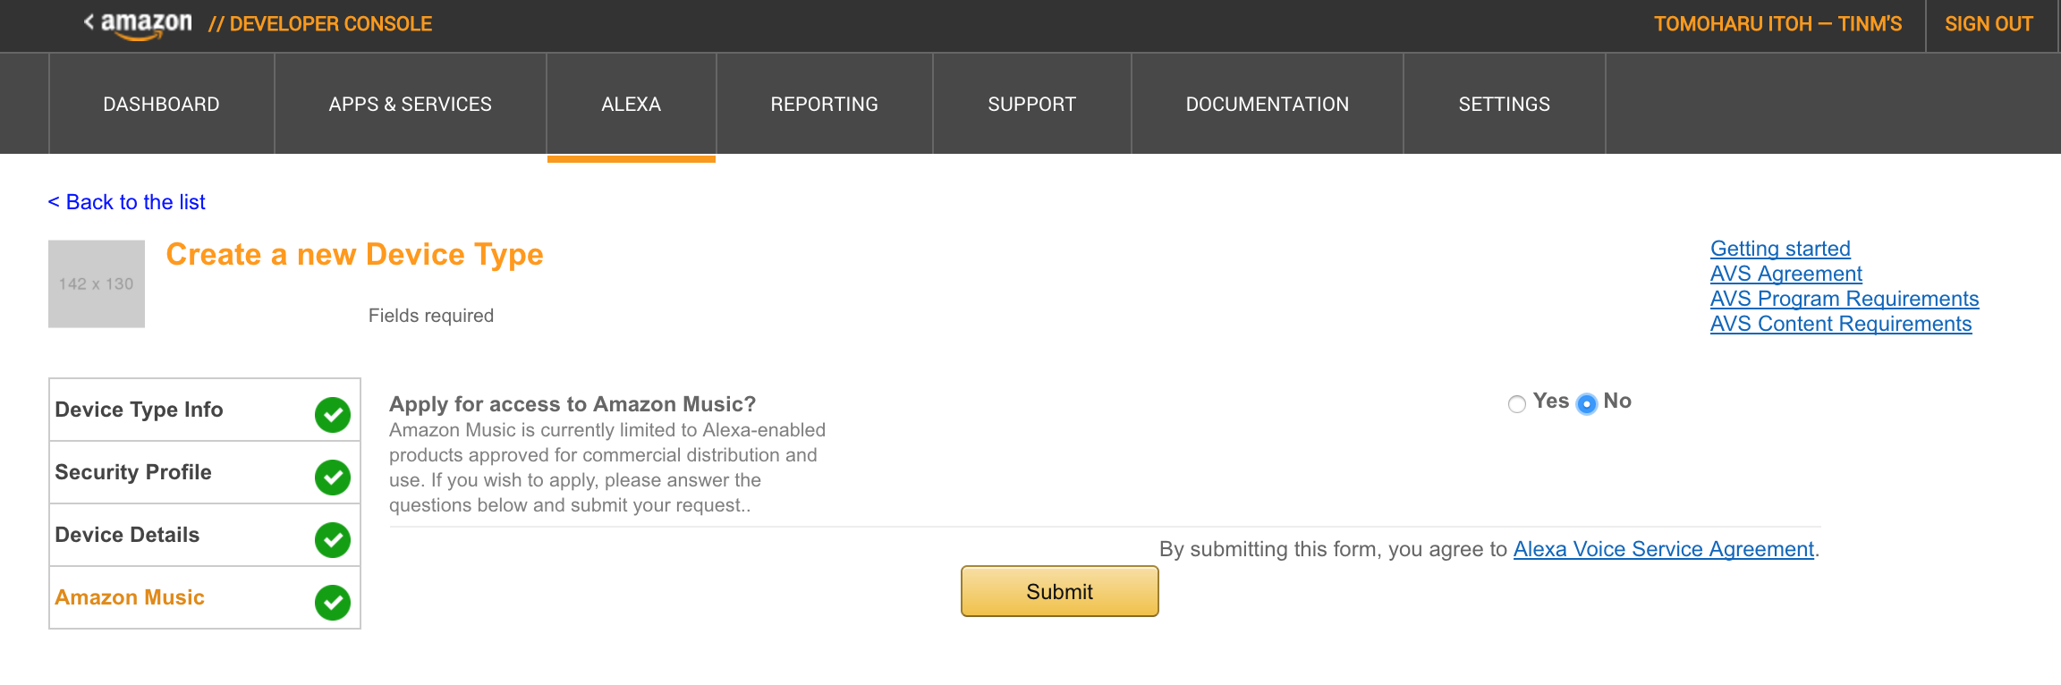
Task: Select Yes for Amazon Music access
Action: coord(1517,404)
